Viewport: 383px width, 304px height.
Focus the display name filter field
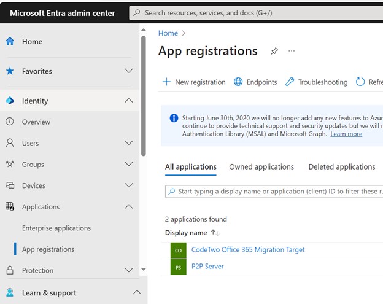[274, 192]
